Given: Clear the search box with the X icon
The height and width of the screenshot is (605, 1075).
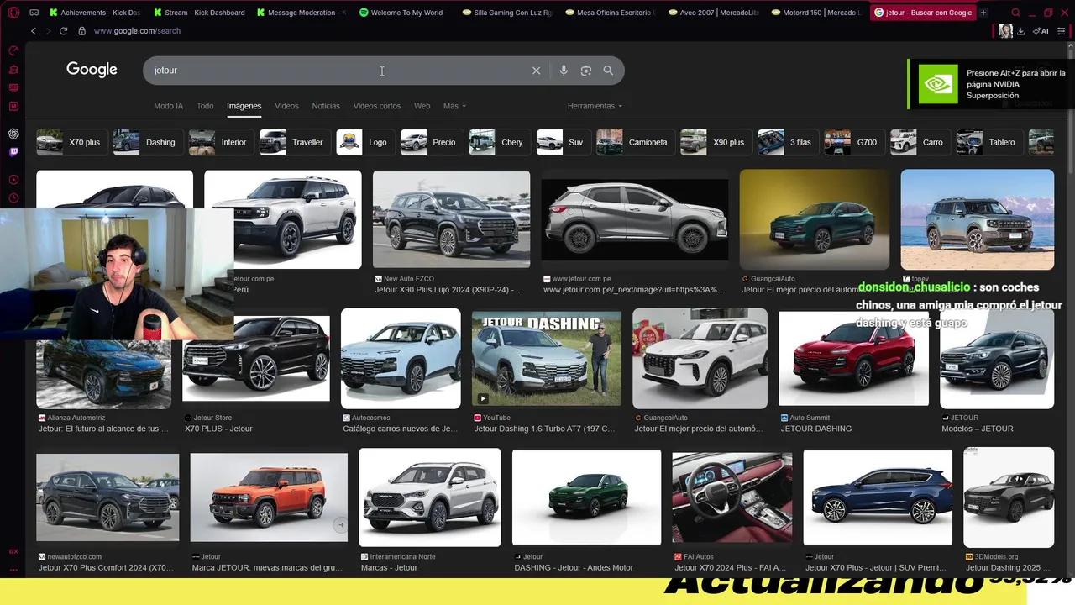Looking at the screenshot, I should pyautogui.click(x=536, y=71).
